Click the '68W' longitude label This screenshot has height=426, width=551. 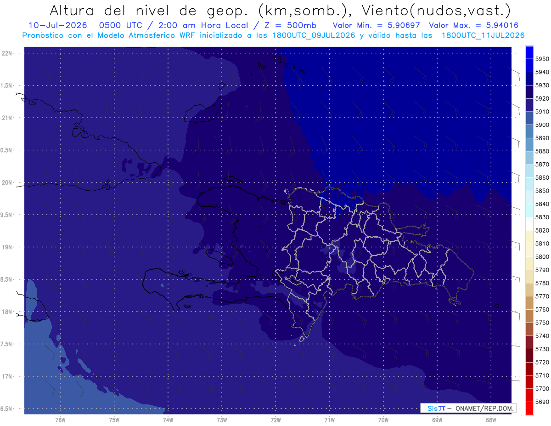coord(491,420)
